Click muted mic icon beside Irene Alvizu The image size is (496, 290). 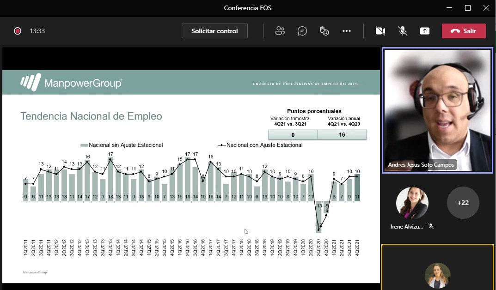point(430,226)
